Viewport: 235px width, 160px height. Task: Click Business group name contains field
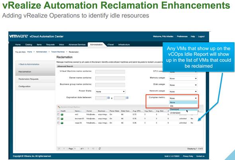110,85
